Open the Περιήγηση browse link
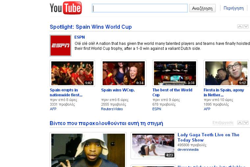The height and width of the screenshot is (167, 250). point(234,8)
